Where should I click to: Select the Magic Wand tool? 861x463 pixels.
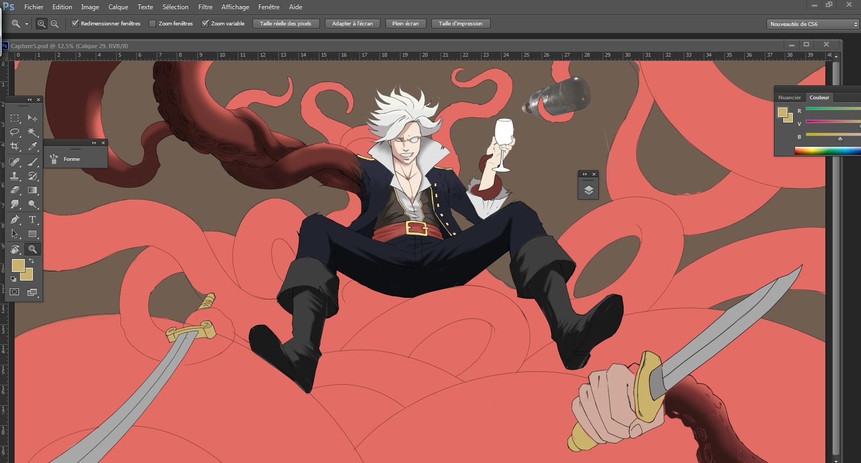32,132
